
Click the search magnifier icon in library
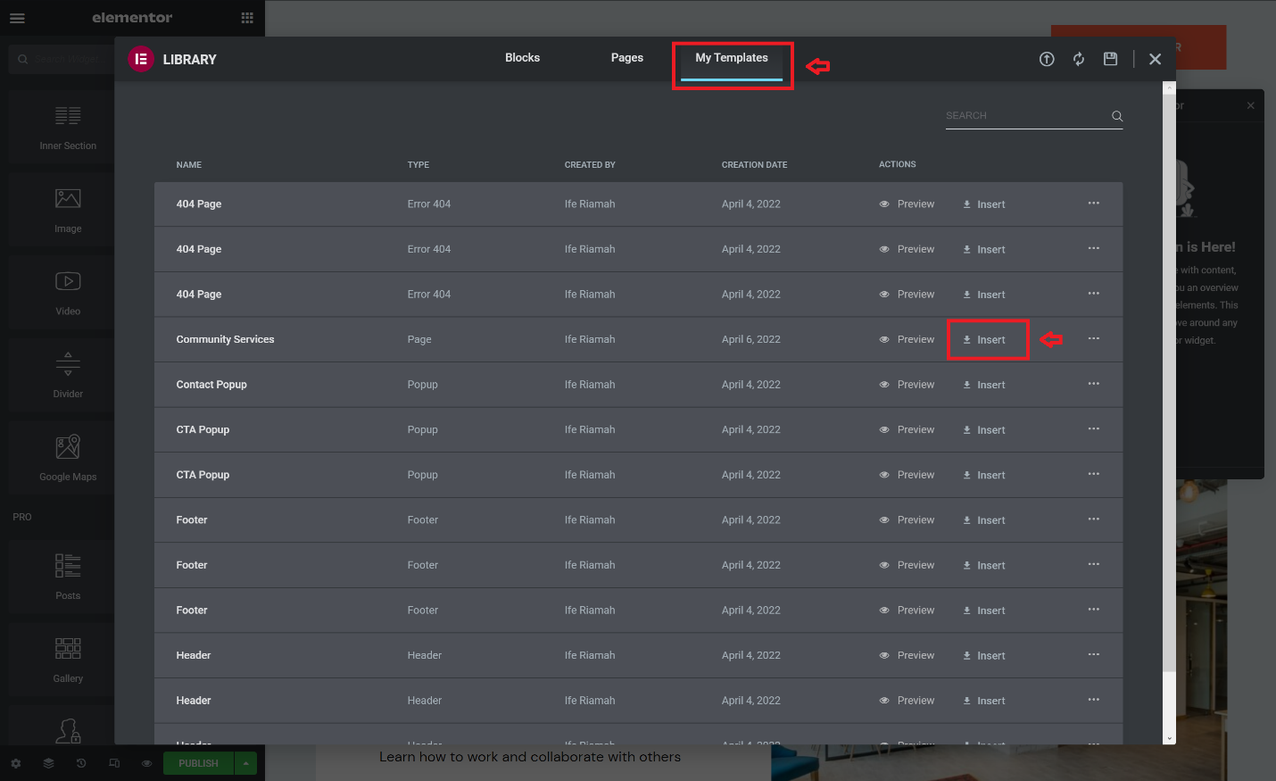(x=1116, y=116)
